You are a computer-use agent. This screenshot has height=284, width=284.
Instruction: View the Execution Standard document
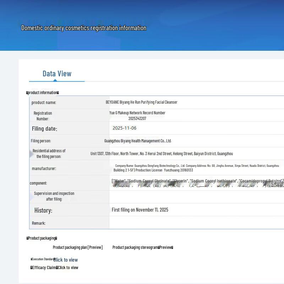(x=66, y=260)
